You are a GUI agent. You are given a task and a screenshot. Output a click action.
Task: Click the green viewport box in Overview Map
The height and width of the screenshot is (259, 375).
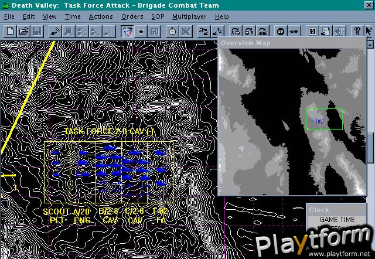tap(325, 119)
